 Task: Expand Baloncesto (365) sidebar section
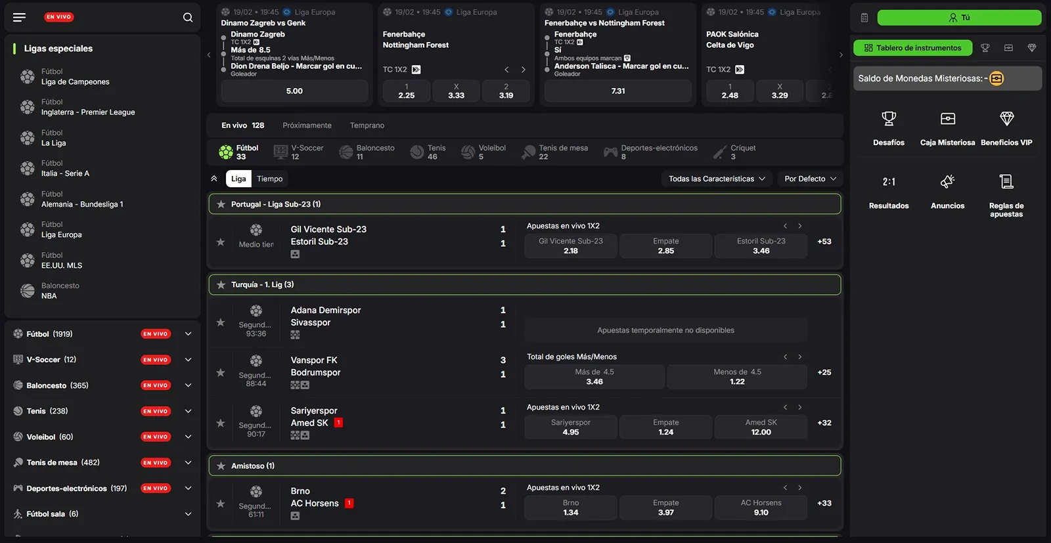pyautogui.click(x=188, y=385)
